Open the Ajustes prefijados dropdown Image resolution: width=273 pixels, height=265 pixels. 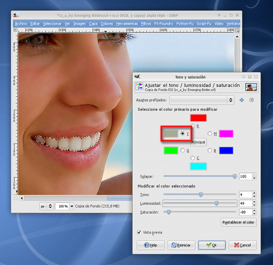(x=202, y=100)
